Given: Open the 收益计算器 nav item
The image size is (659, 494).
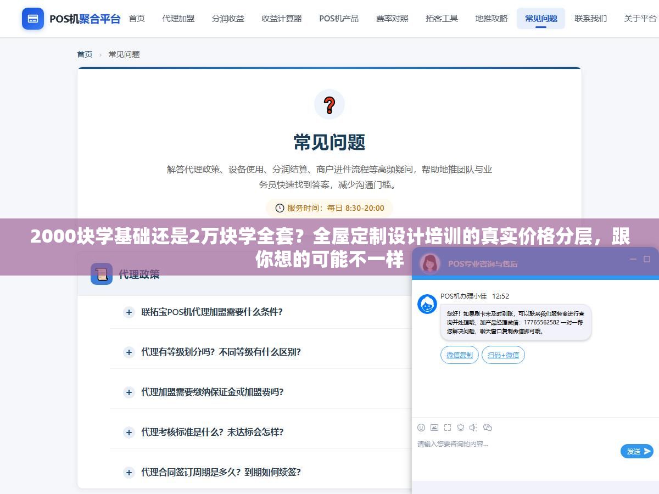Looking at the screenshot, I should [282, 19].
